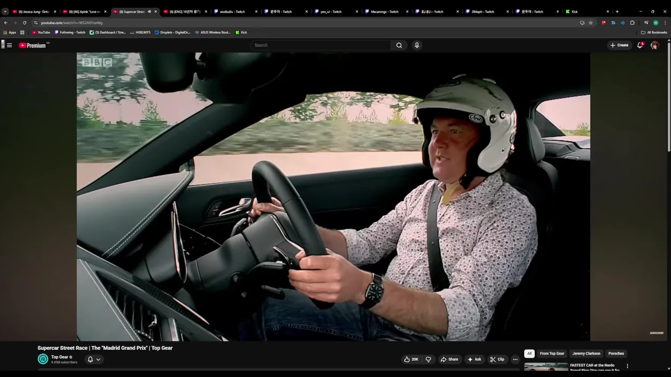
Task: Click the Create button
Action: click(619, 45)
